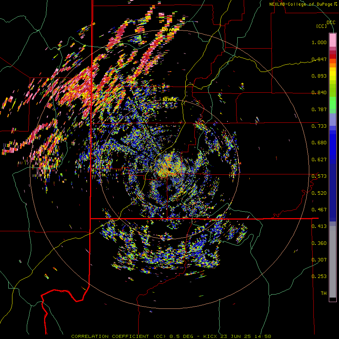Click the 0.680 scale value
The image size is (339, 339).
(319, 143)
